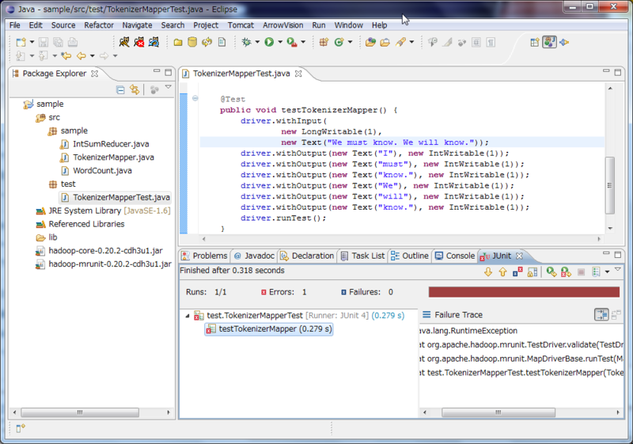This screenshot has width=633, height=444.
Task: Click the red JUnit progress bar
Action: (x=524, y=292)
